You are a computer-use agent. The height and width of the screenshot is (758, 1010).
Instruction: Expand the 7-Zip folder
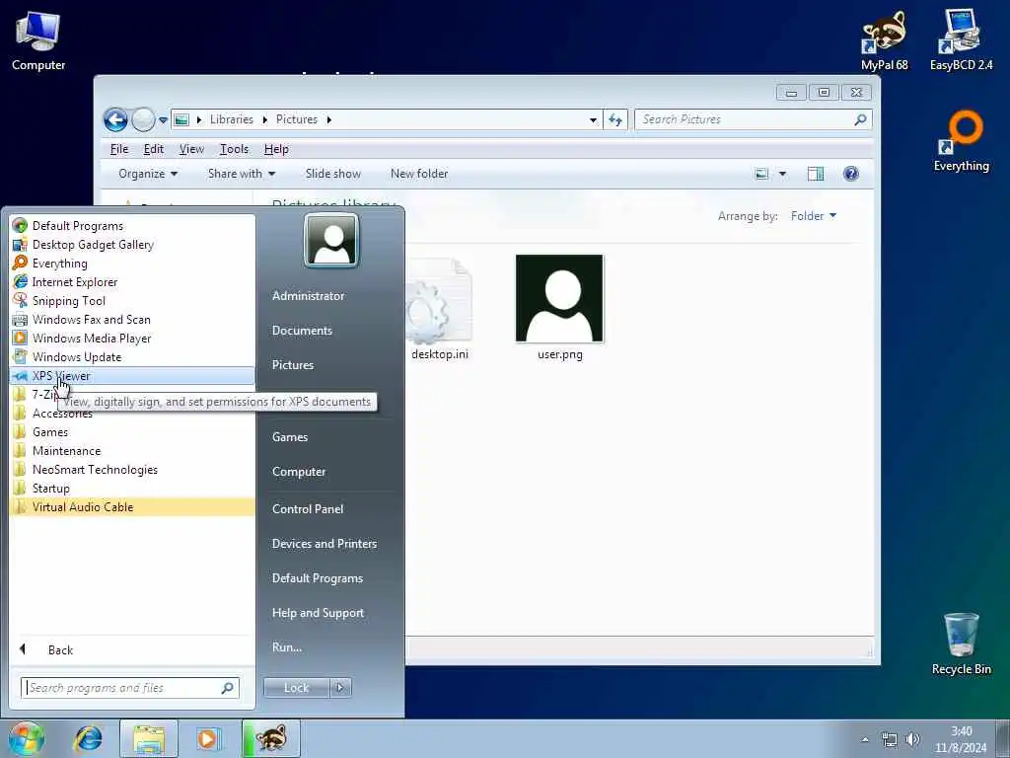[132, 395]
